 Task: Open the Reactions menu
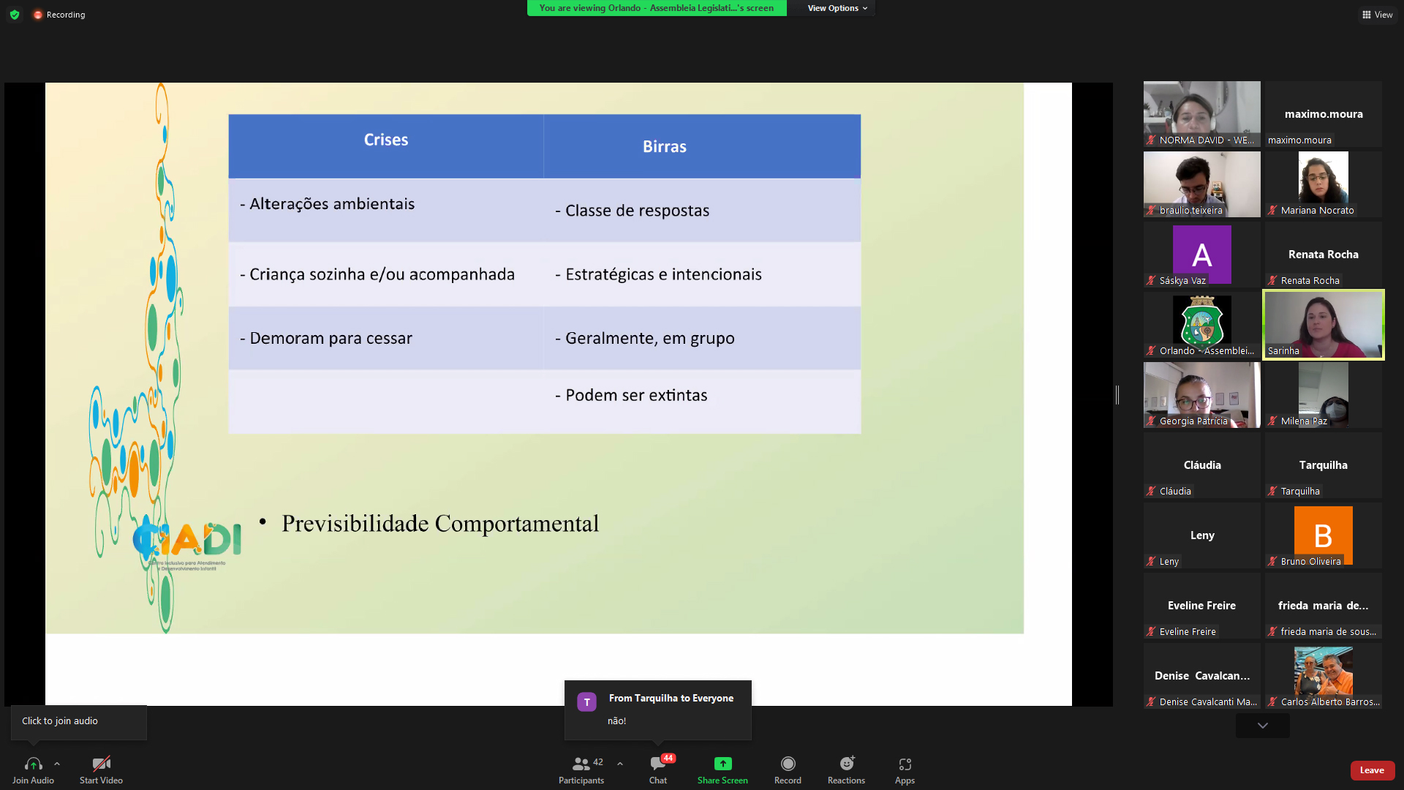click(x=846, y=764)
